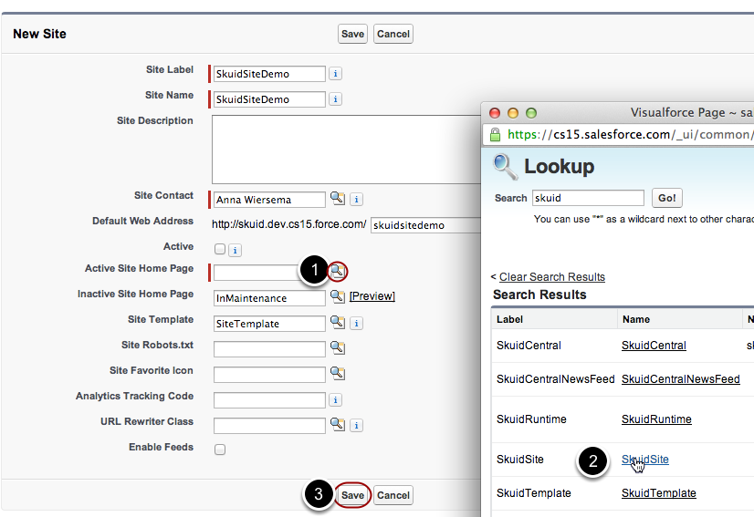Open the Site Contact lookup icon

click(337, 199)
